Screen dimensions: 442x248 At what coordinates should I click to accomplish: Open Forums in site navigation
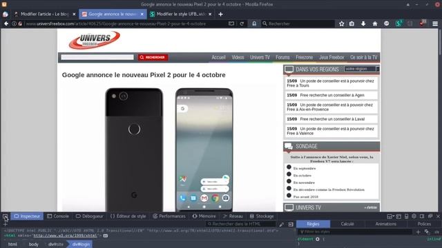[282, 57]
